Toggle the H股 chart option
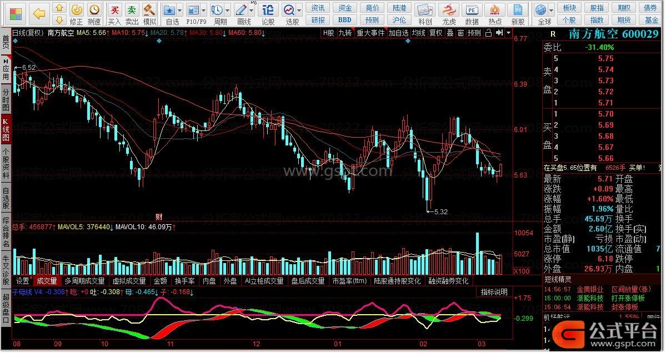 [x=328, y=33]
